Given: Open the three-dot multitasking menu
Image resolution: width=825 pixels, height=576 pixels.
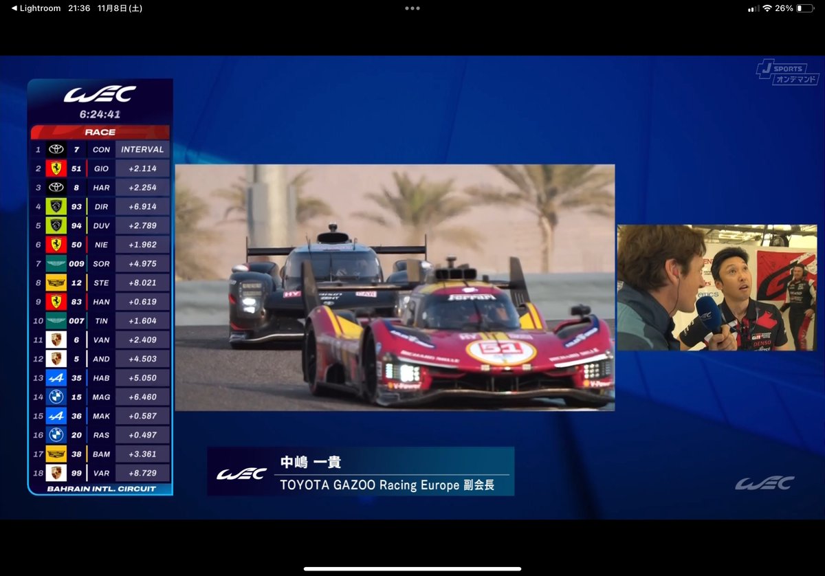Looking at the screenshot, I should pos(412,8).
